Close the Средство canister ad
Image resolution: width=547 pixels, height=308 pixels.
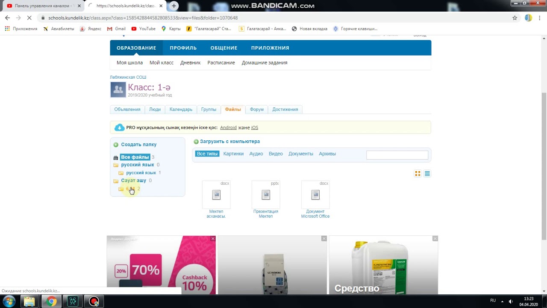[435, 238]
